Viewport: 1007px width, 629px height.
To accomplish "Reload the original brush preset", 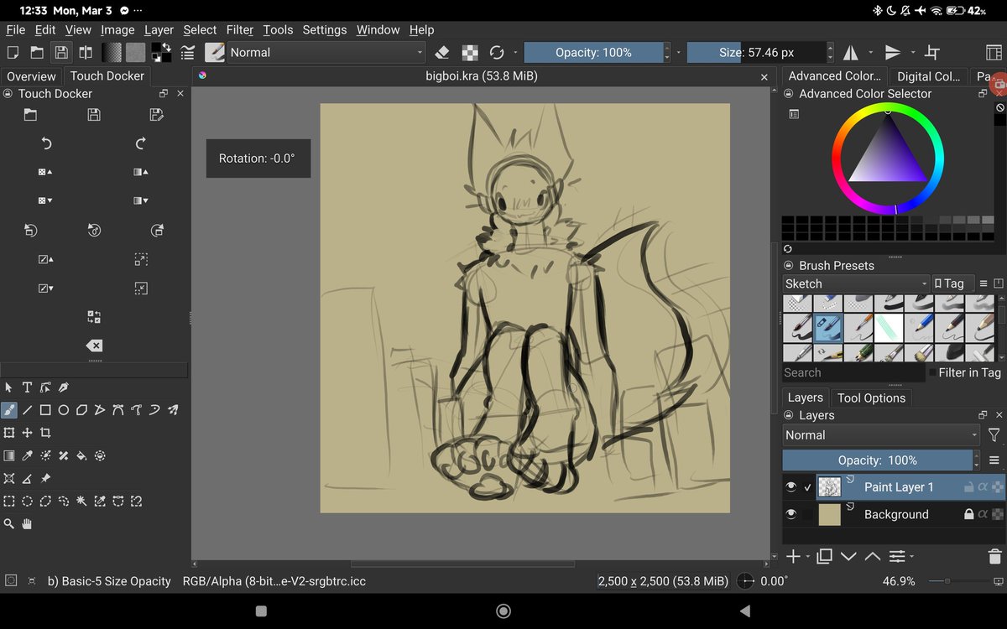I will [x=497, y=52].
